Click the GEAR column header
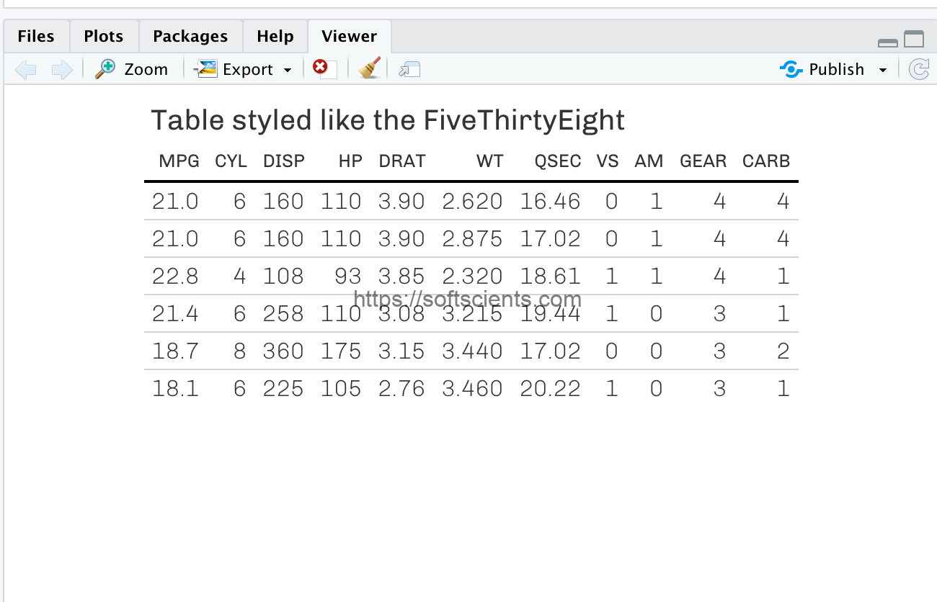 tap(703, 161)
